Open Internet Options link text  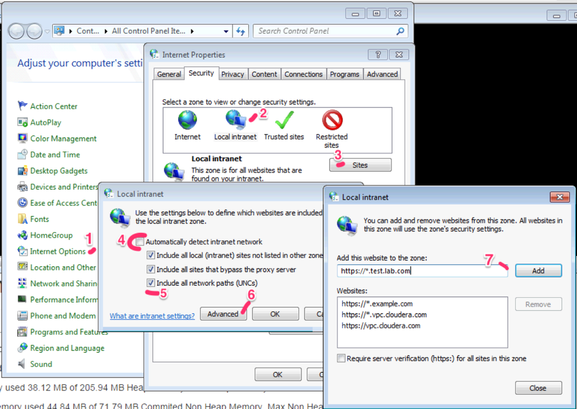tap(58, 251)
